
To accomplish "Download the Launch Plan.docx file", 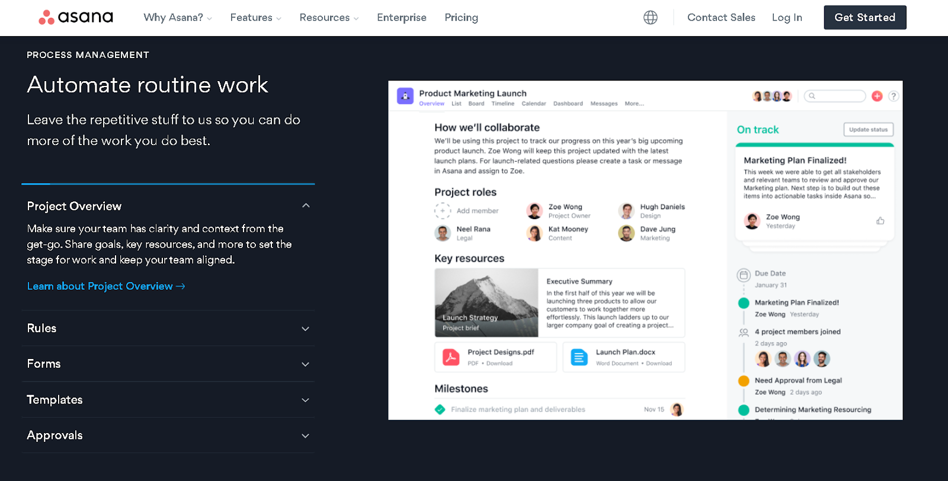I will [659, 364].
